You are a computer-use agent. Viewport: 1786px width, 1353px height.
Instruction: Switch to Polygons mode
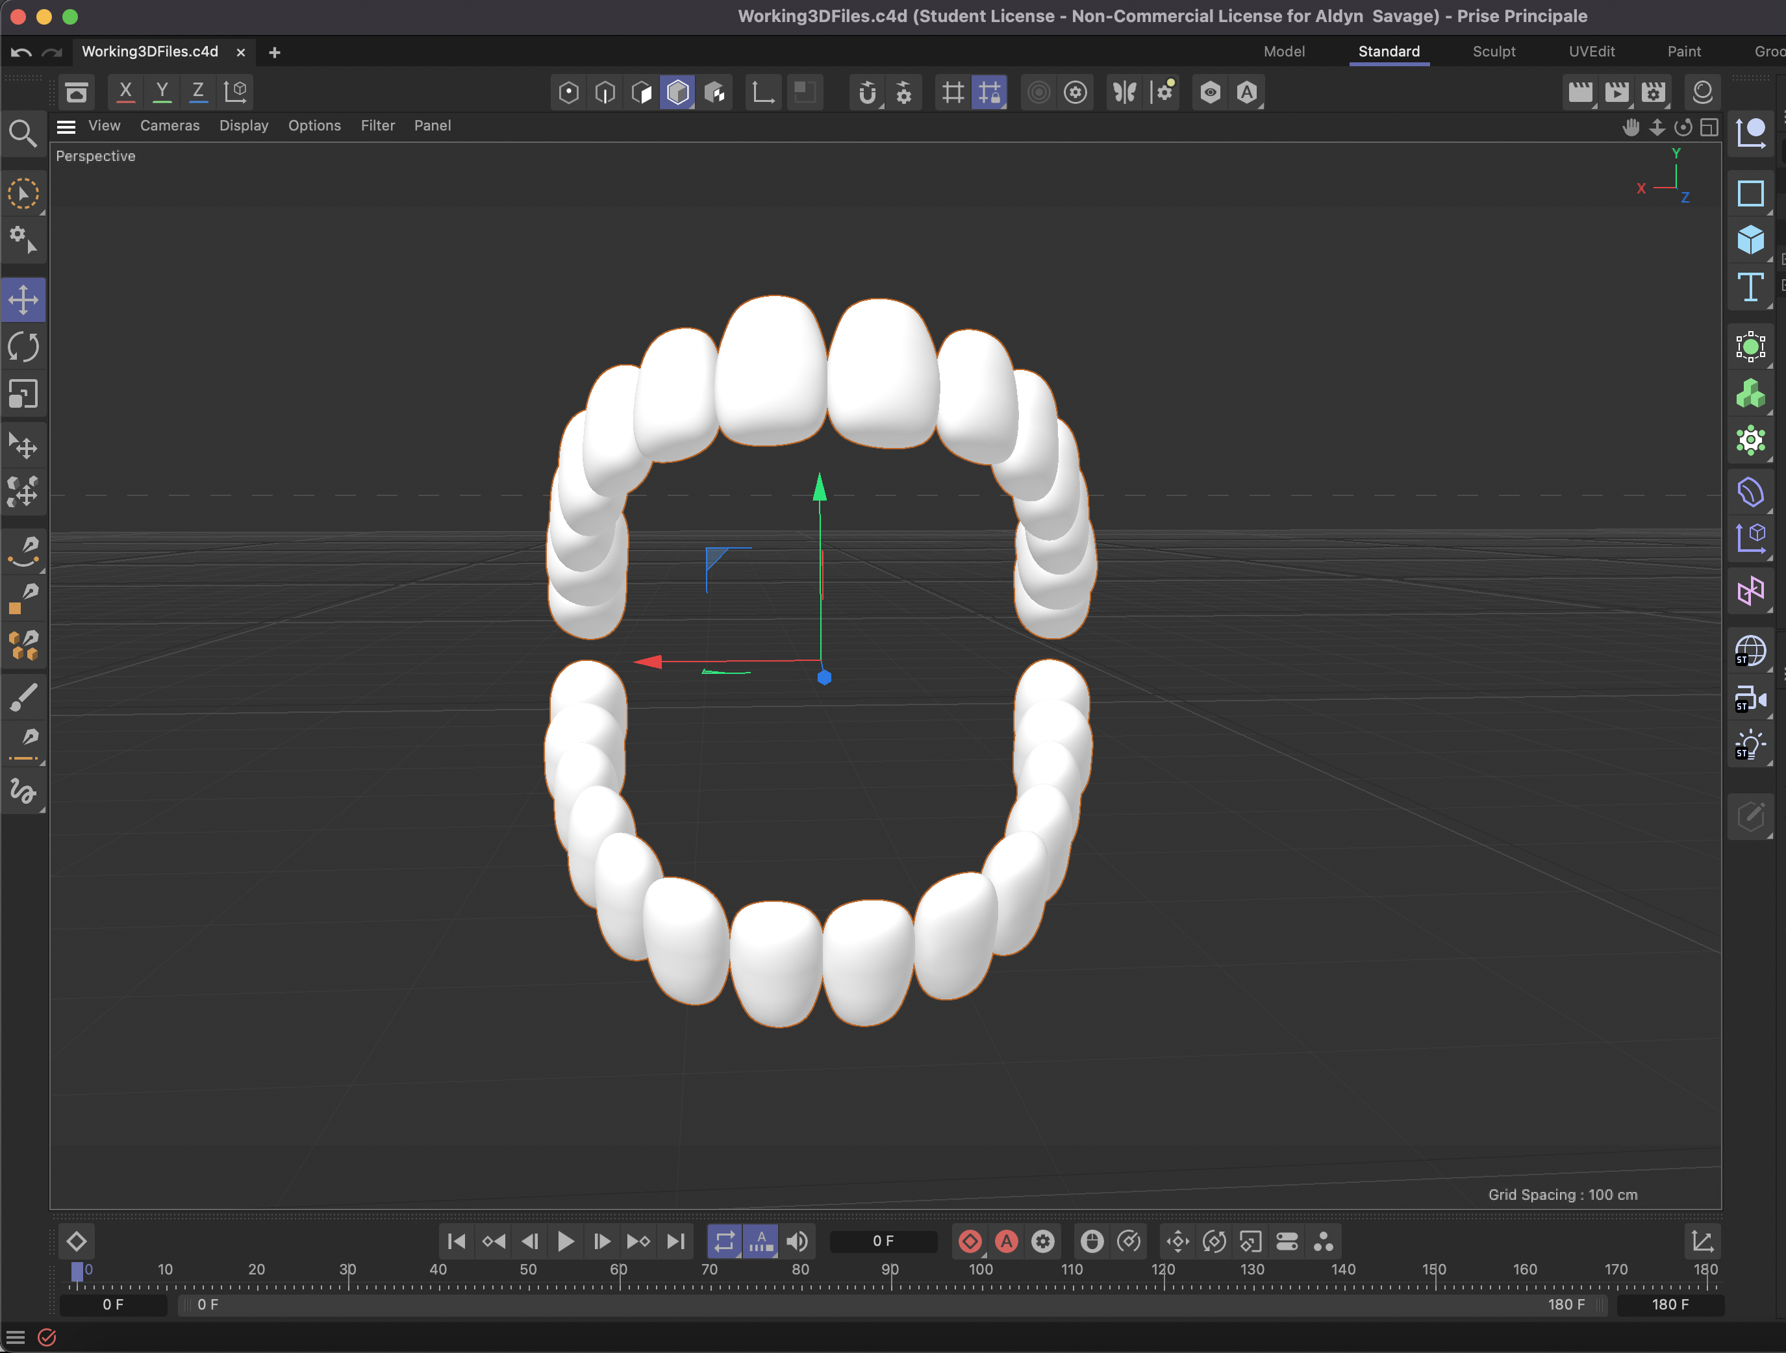tap(641, 92)
